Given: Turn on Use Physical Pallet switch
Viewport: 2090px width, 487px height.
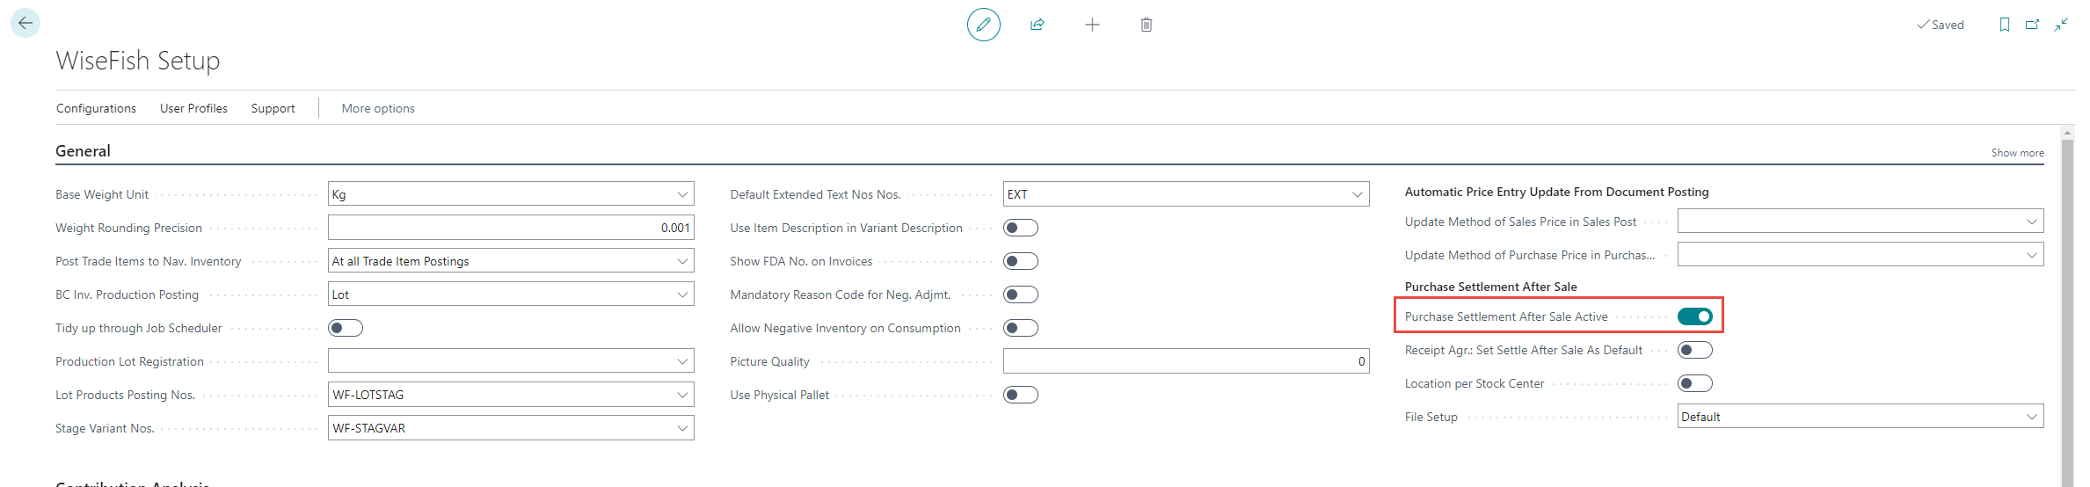Looking at the screenshot, I should coord(1020,395).
